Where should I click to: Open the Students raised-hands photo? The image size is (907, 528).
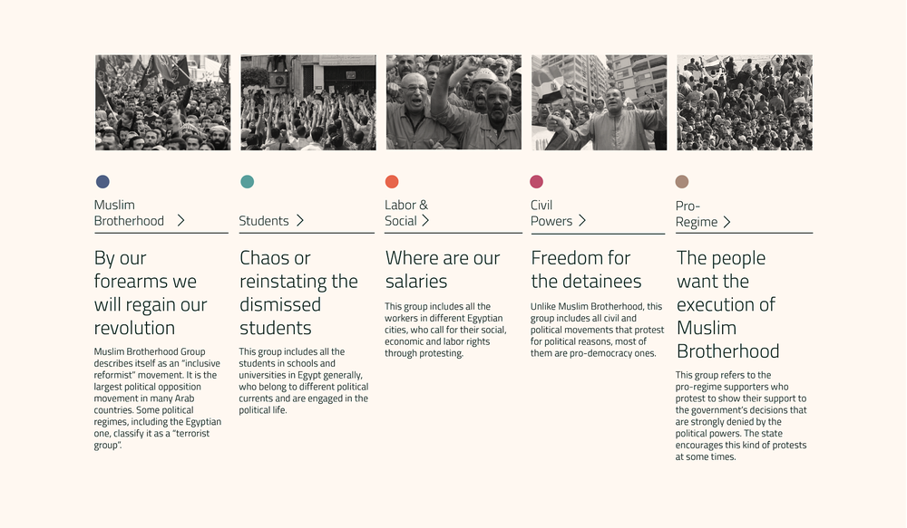tap(308, 103)
